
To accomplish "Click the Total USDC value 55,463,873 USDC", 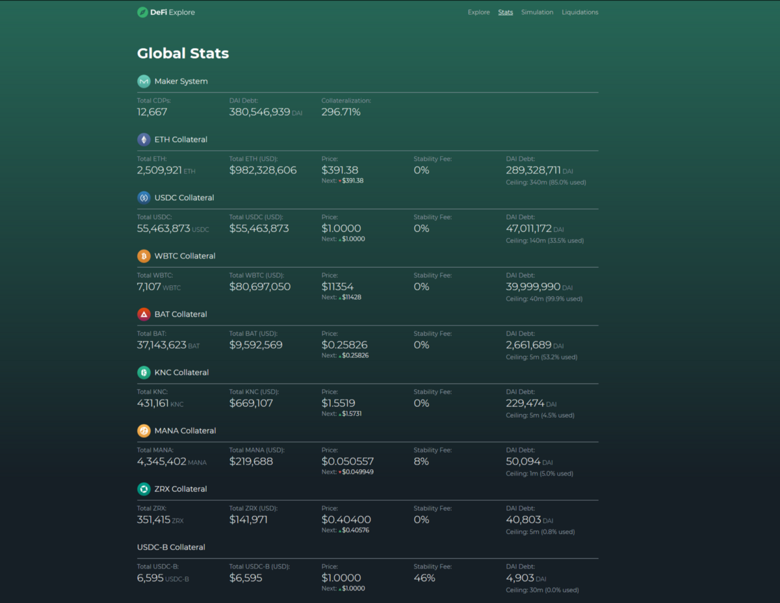I will click(173, 229).
